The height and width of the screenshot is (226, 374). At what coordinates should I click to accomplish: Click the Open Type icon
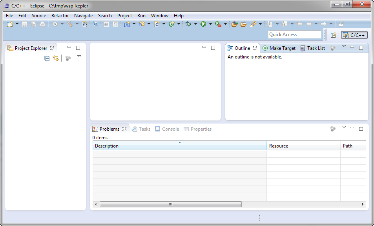tap(234, 24)
